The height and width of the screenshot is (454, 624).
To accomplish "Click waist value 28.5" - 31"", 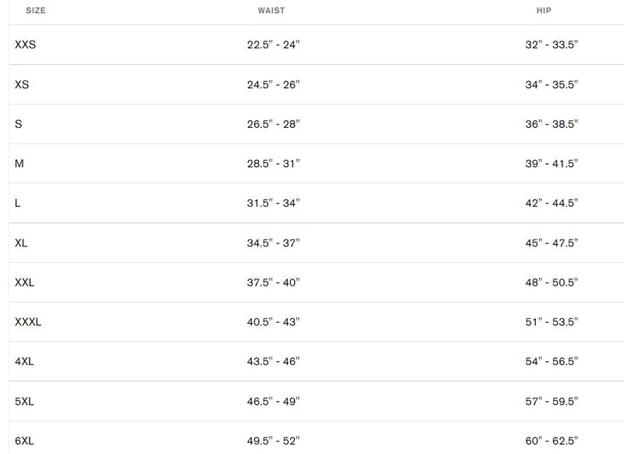I will (x=274, y=164).
